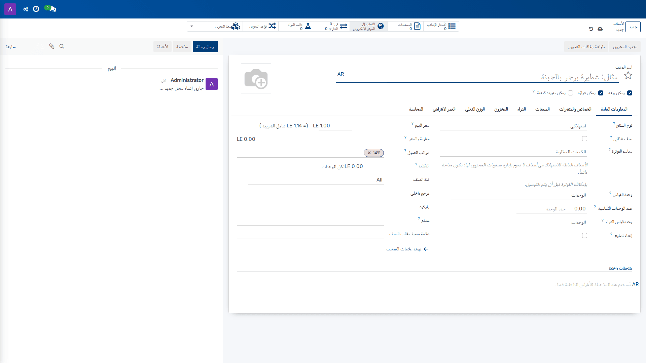This screenshot has height=363, width=646.
Task: Open the activities clock icon
Action: pyautogui.click(x=36, y=9)
